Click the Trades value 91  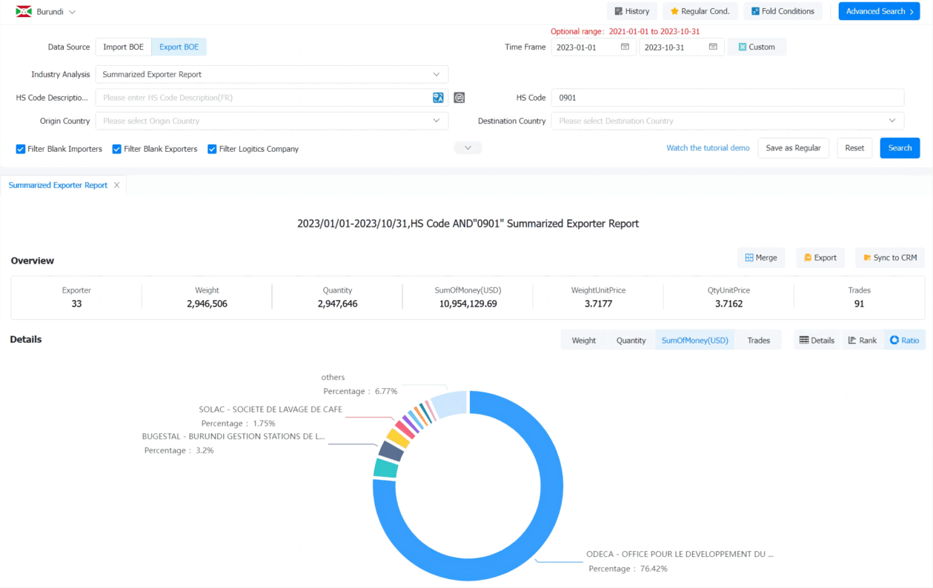click(x=860, y=304)
